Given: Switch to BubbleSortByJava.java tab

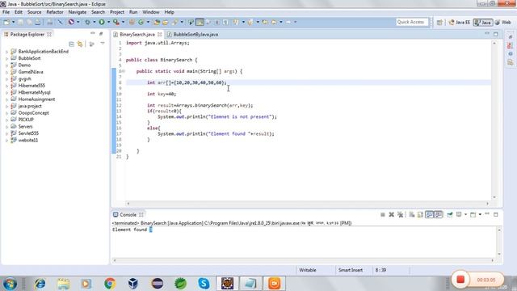Looking at the screenshot, I should [192, 34].
